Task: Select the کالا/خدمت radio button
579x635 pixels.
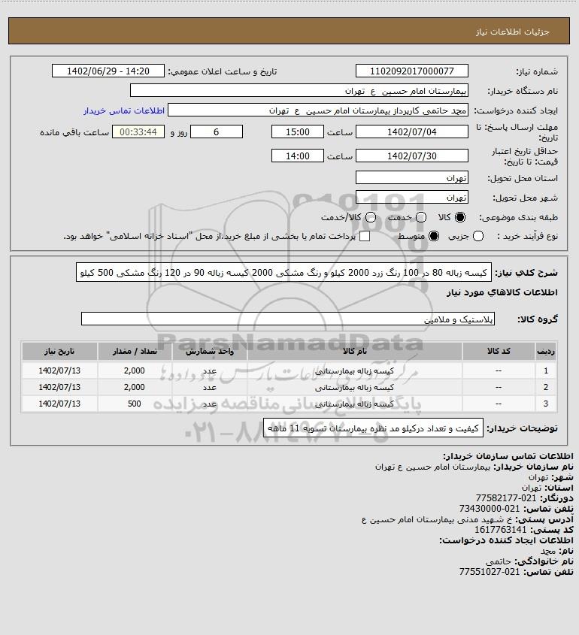Action: point(370,217)
